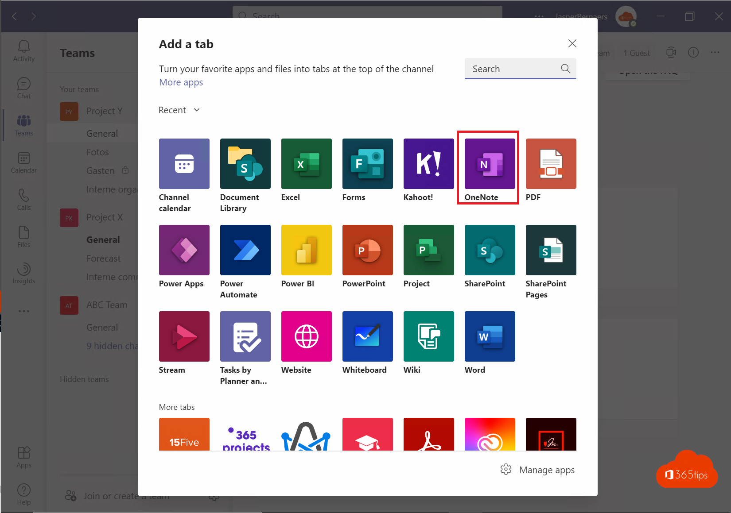Open the user profile avatar

626,17
